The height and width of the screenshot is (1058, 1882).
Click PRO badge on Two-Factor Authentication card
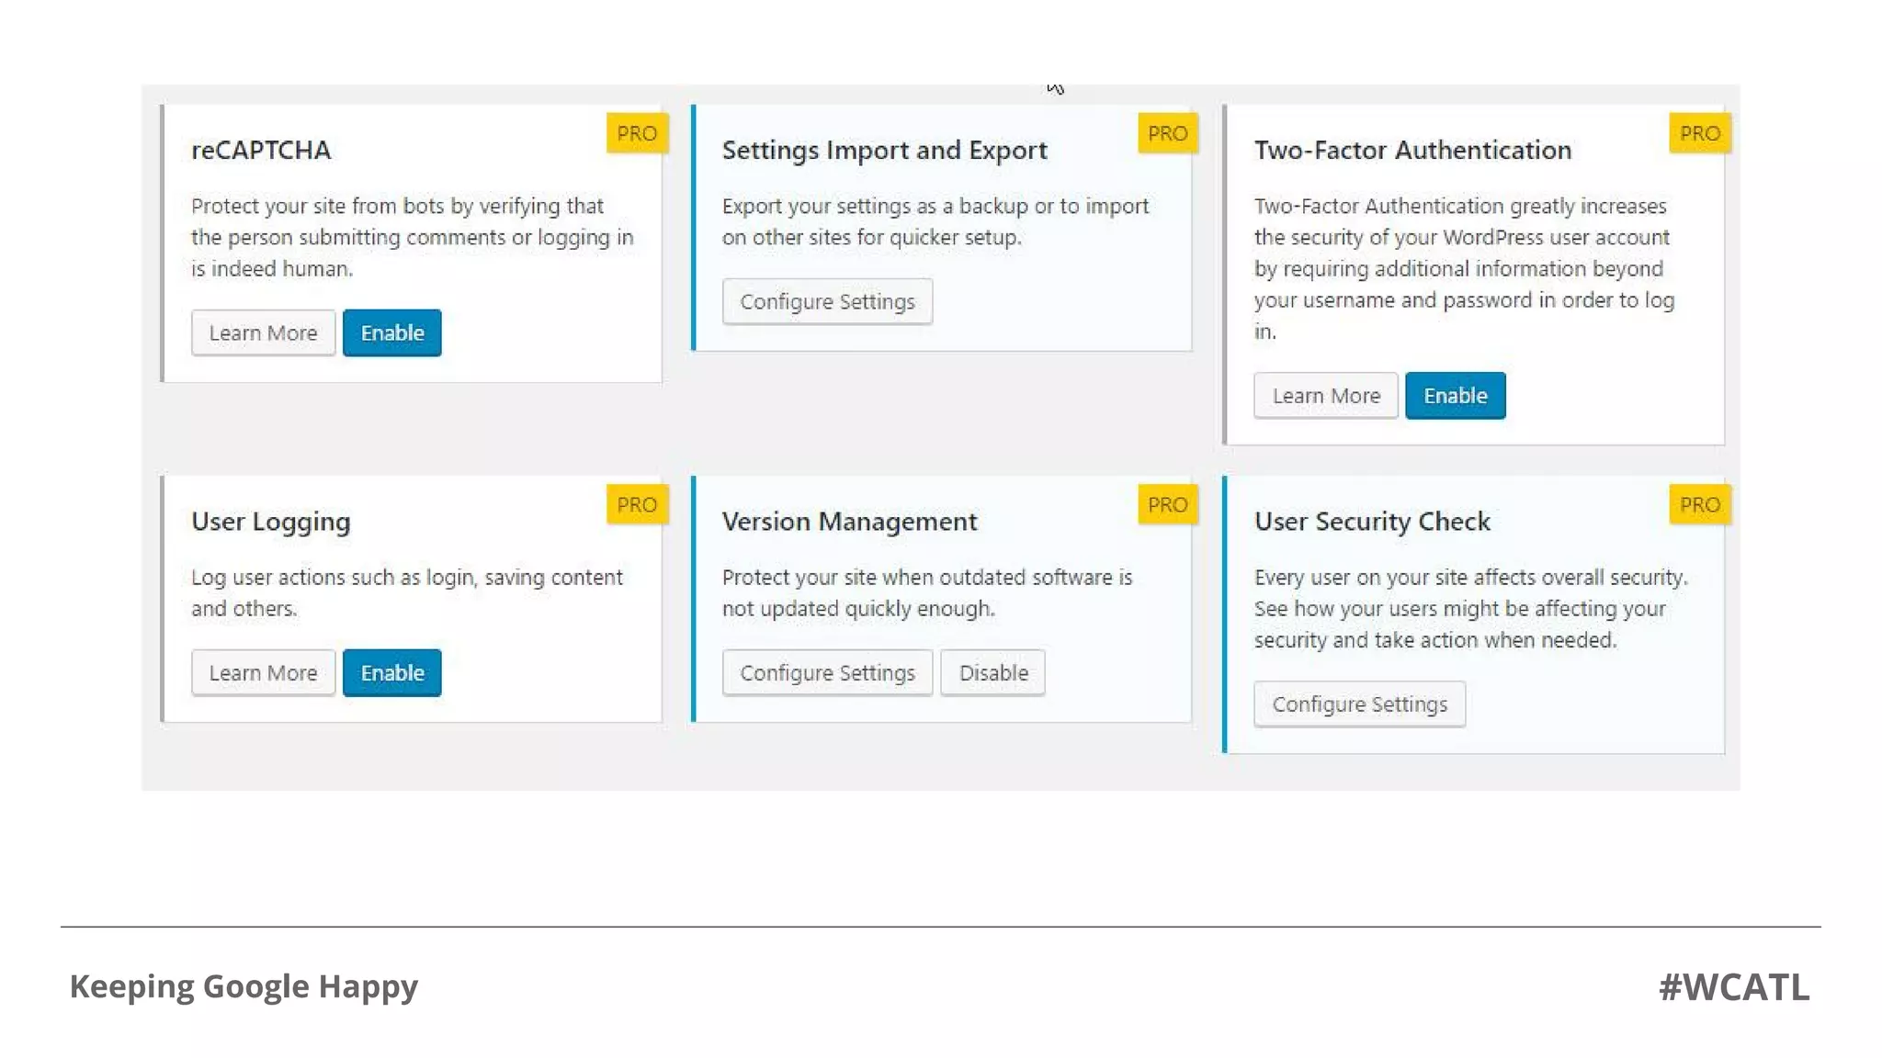point(1699,133)
